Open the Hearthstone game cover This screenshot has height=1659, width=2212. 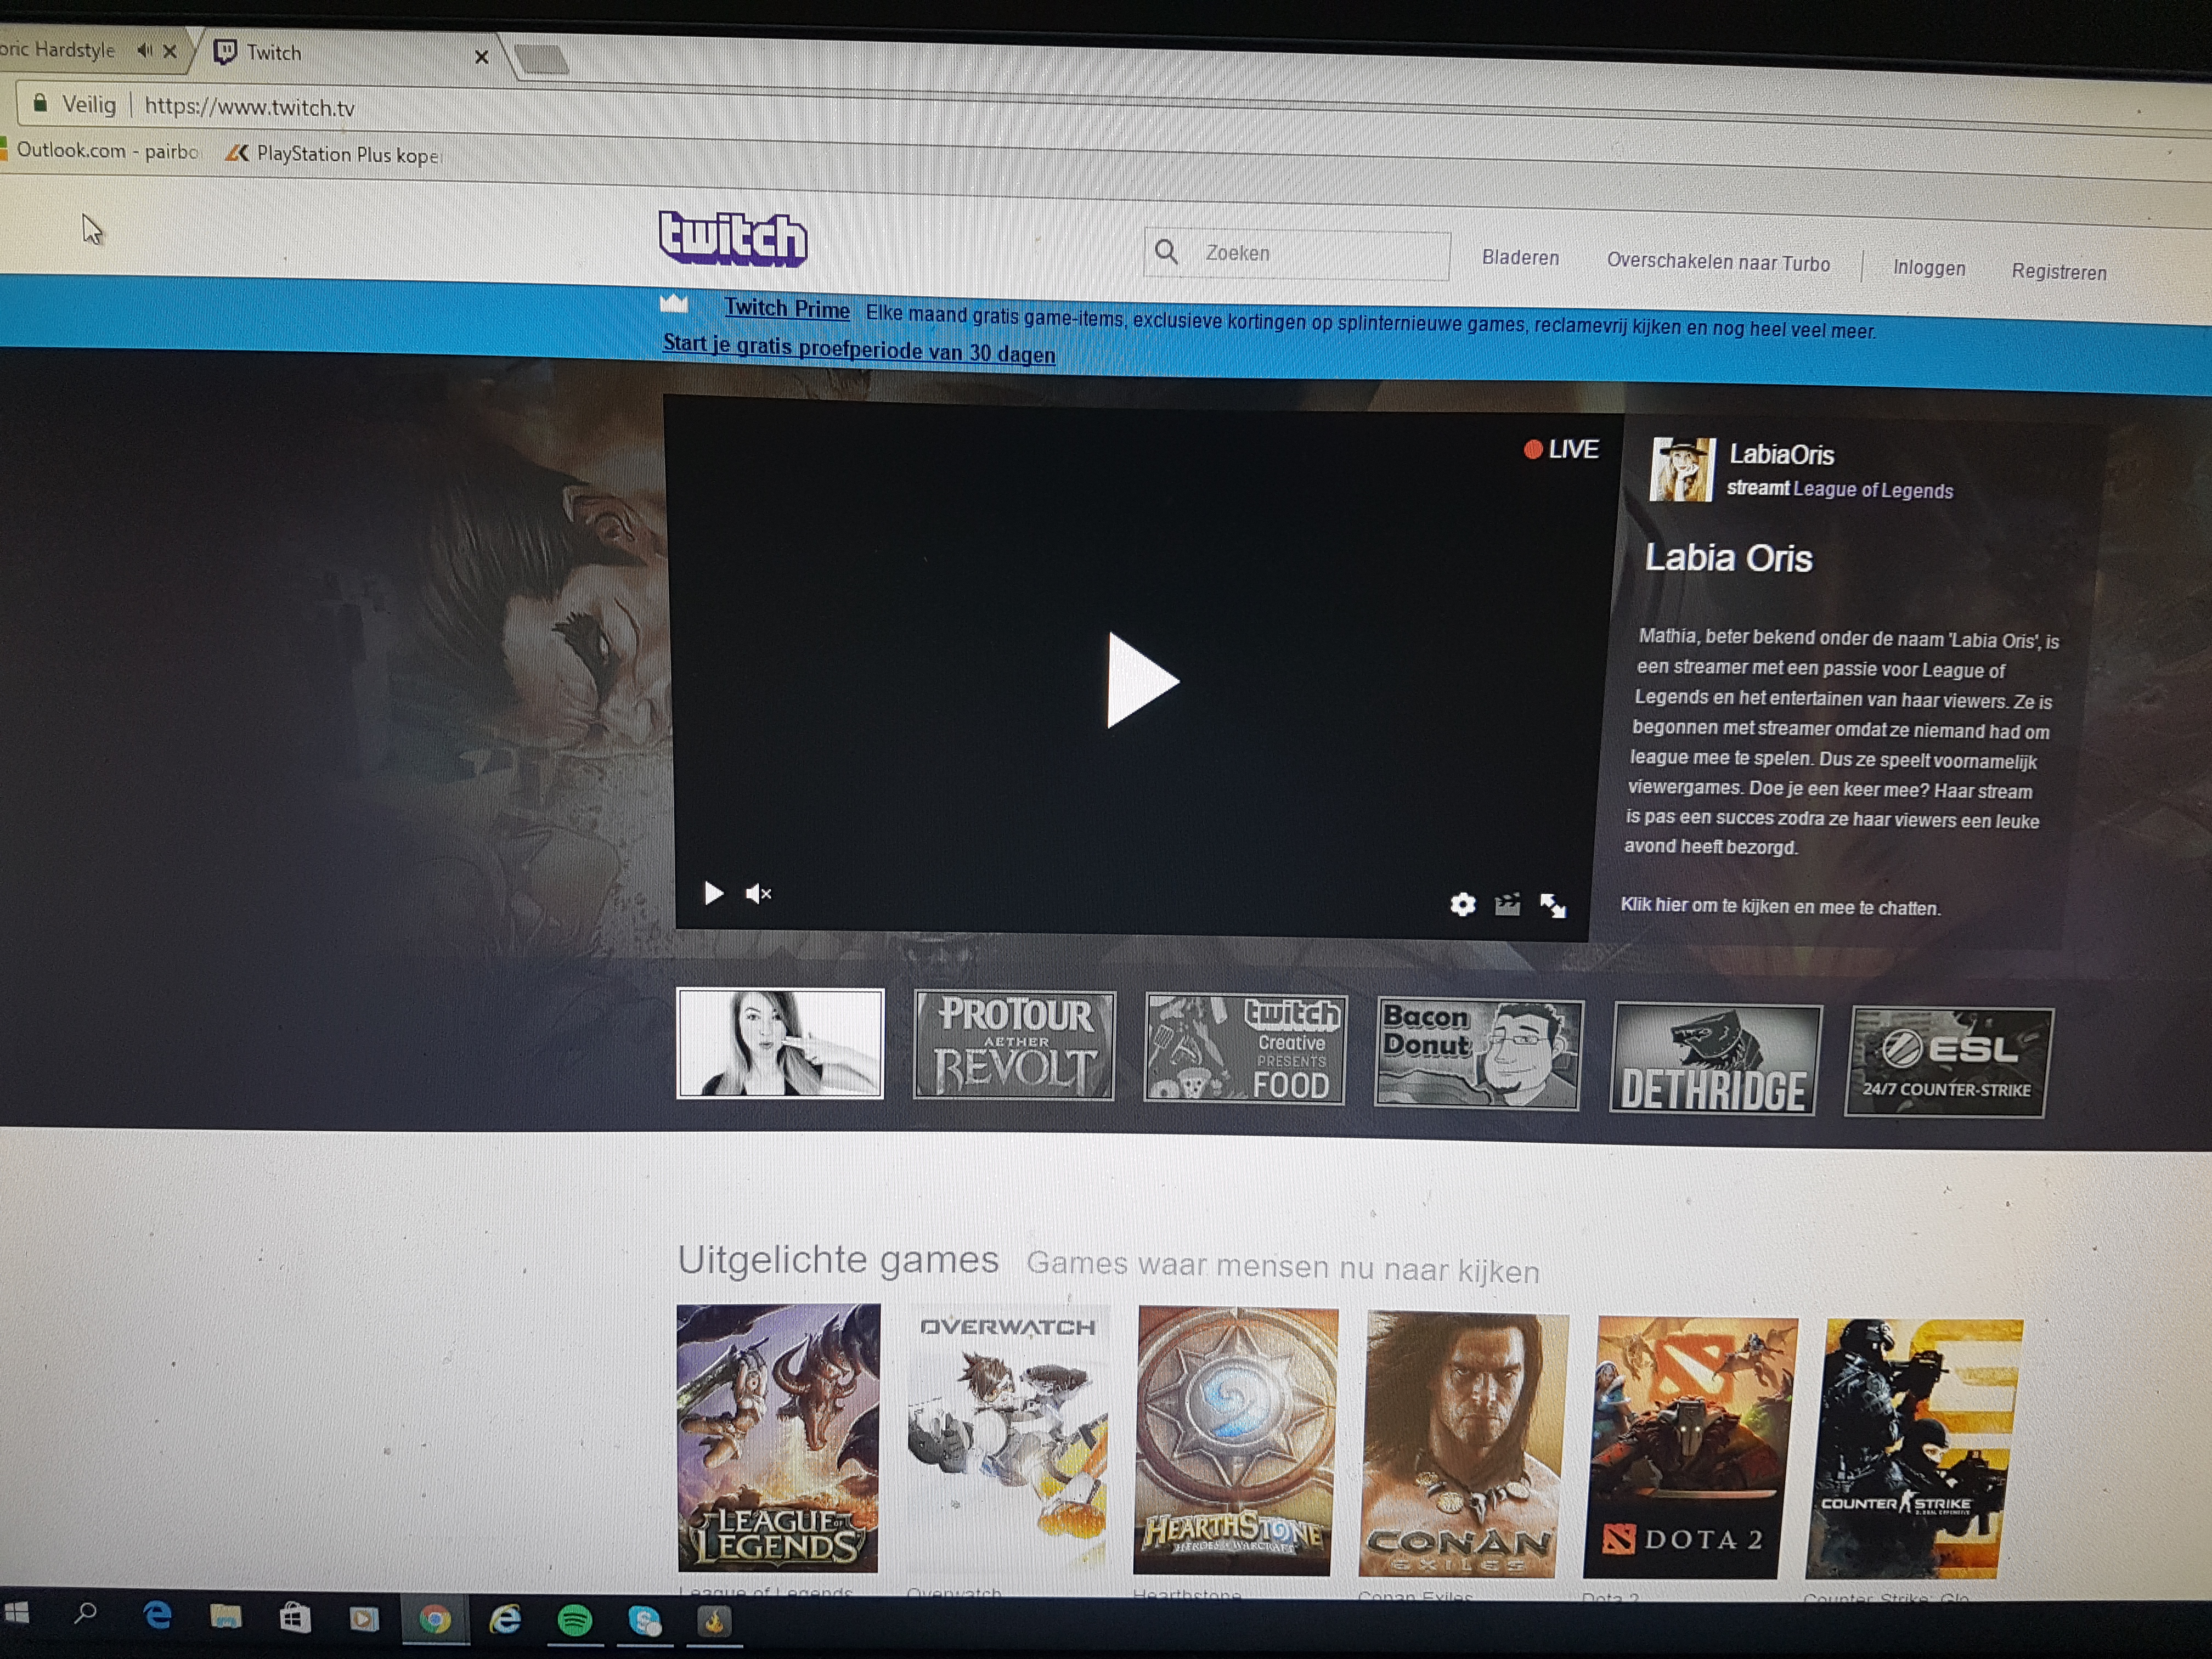tap(1235, 1442)
